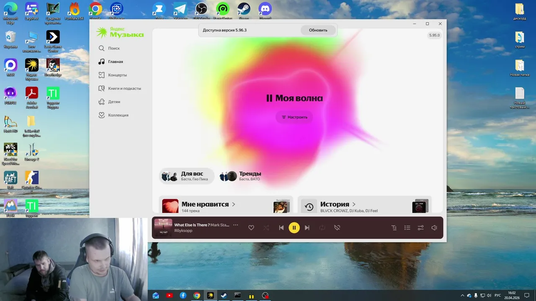Viewport: 536px width, 301px height.
Task: Toggle shuffle in the player bar
Action: (266, 228)
